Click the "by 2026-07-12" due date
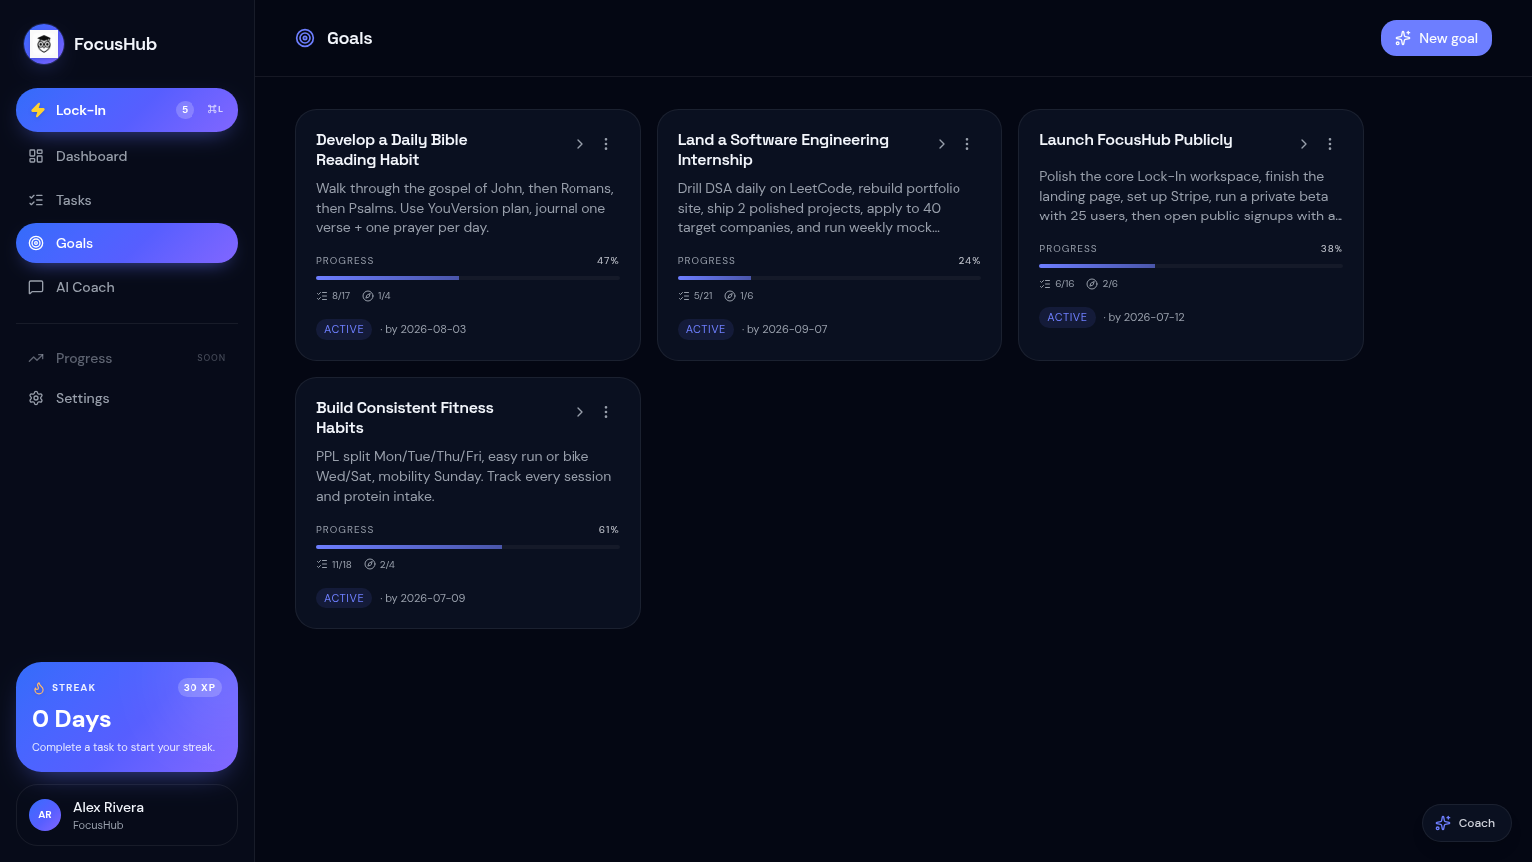Image resolution: width=1532 pixels, height=862 pixels. tap(1147, 317)
